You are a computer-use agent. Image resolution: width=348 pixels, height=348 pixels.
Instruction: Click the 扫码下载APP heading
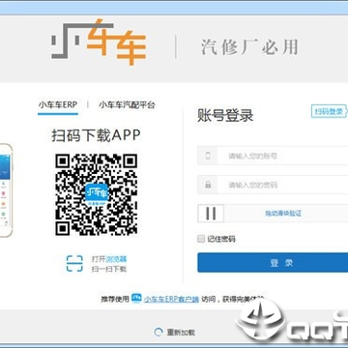click(x=97, y=135)
